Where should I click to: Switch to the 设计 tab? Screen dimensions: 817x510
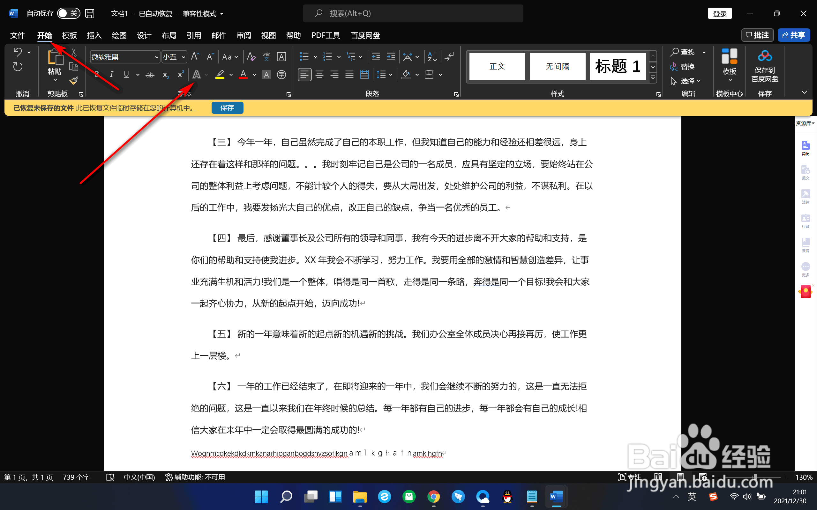[x=144, y=35]
